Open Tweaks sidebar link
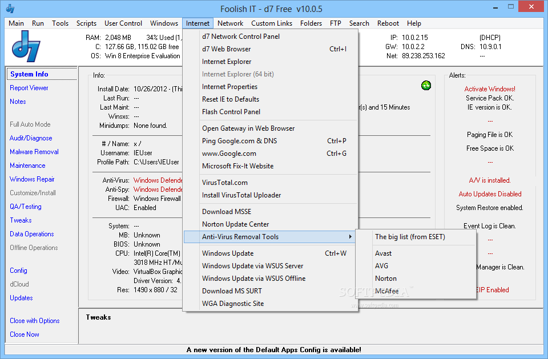Viewport: 548px width, 359px height. pos(21,220)
